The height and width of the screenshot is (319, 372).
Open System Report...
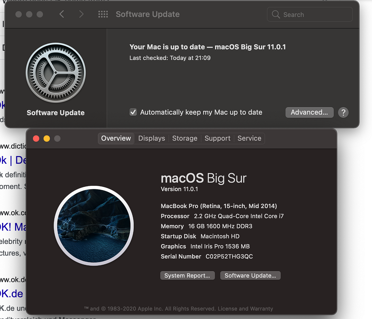(x=187, y=276)
